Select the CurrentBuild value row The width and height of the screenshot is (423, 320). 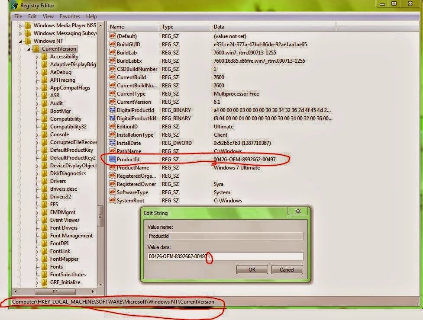[x=221, y=77]
